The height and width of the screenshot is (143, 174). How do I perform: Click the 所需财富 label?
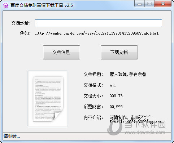(x=93, y=107)
